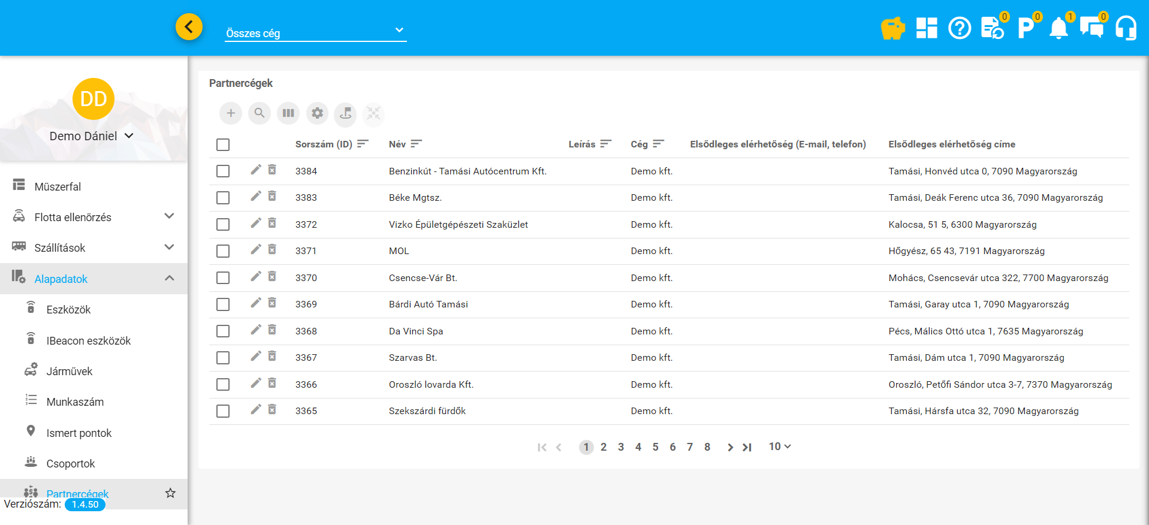Go to Műszerfal menu item

pyautogui.click(x=58, y=186)
